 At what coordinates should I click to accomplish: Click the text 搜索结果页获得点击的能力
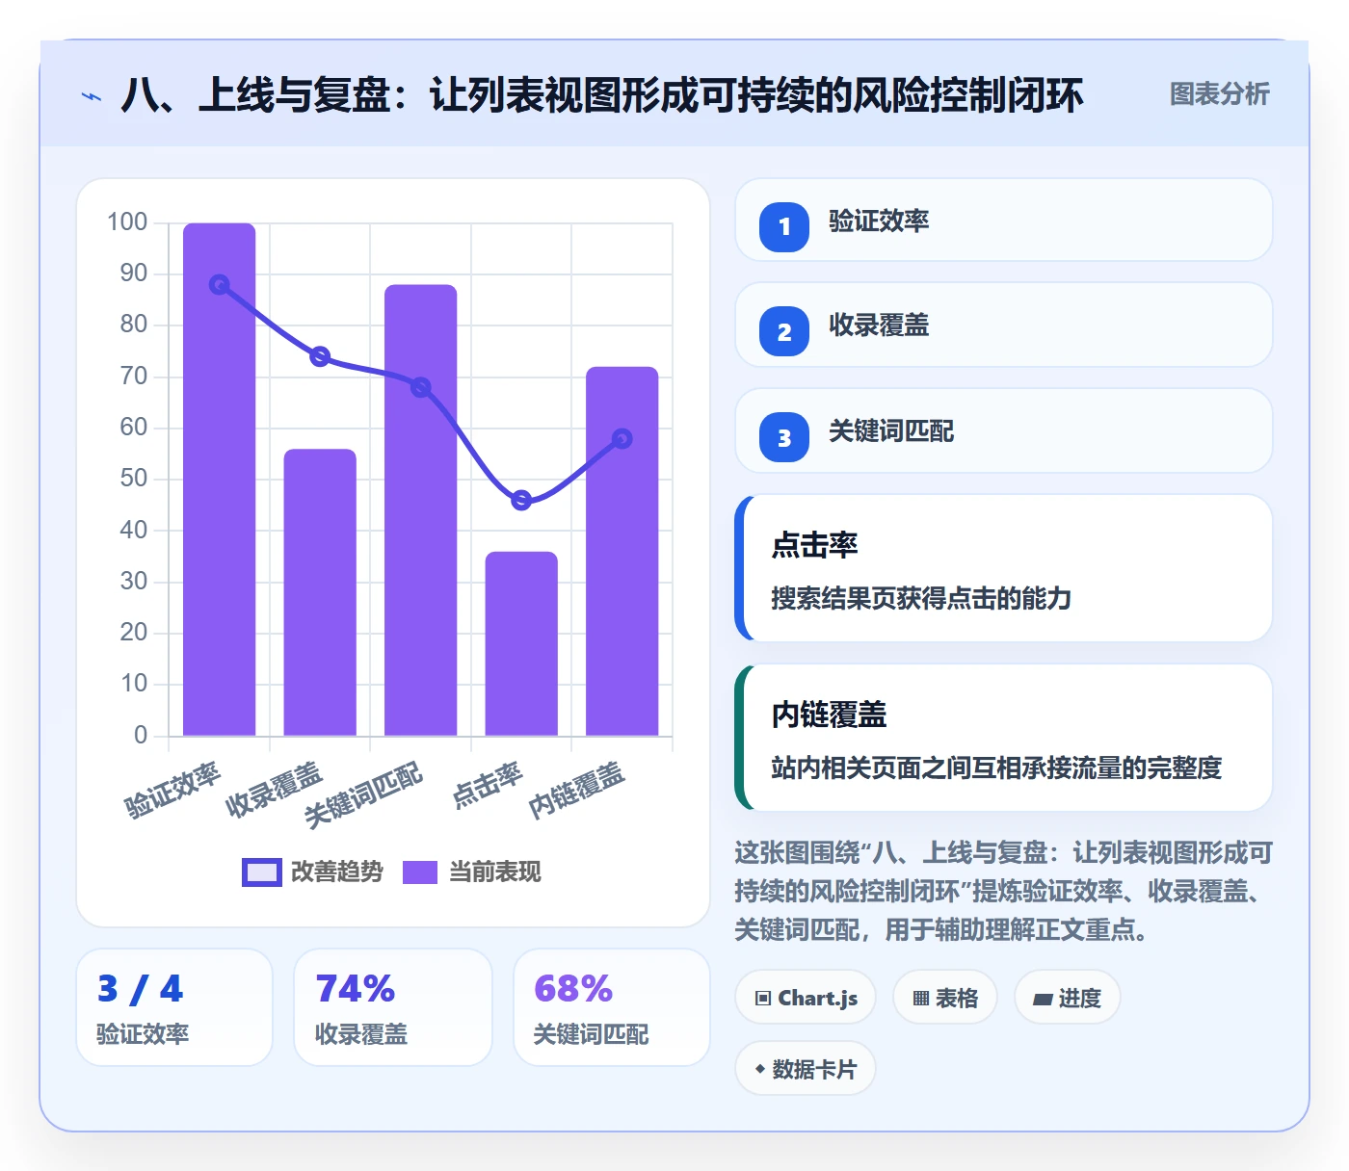pyautogui.click(x=921, y=598)
